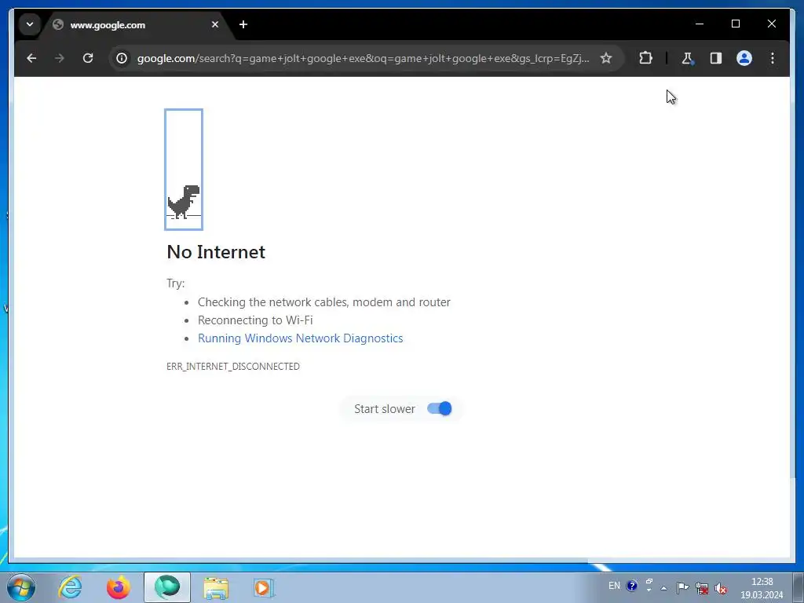804x603 pixels.
Task: Click the address bar URL field
Action: coord(363,58)
